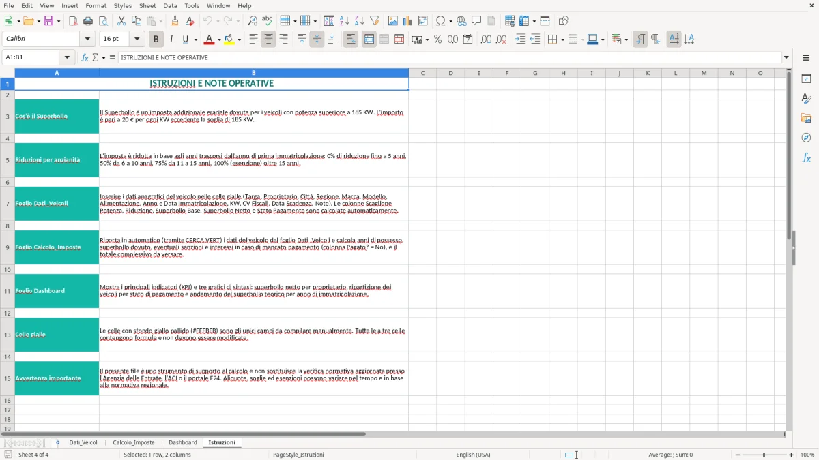Viewport: 819px width, 460px height.
Task: Expand the formula bar
Action: (x=786, y=58)
